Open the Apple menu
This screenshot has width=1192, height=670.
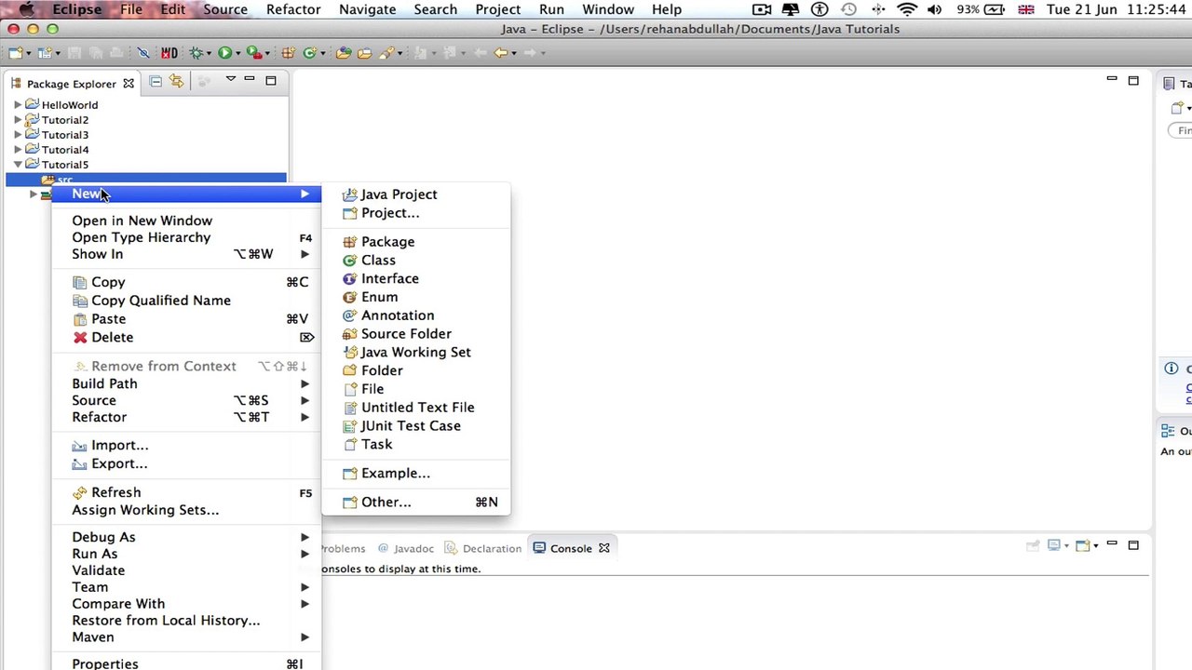(27, 9)
